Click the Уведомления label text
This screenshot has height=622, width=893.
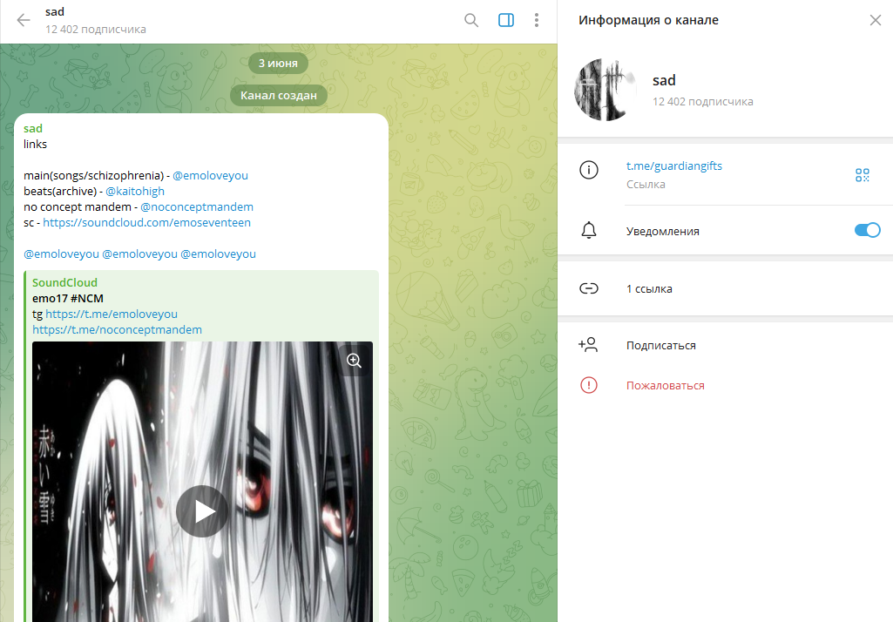[662, 231]
